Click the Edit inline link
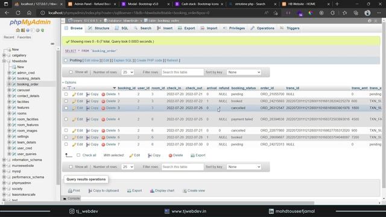 tap(92, 60)
